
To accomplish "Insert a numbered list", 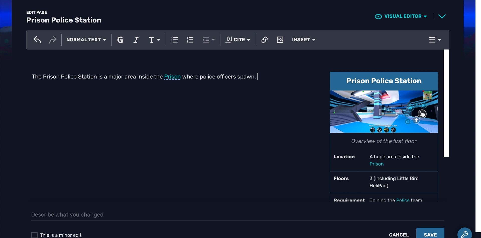I will [190, 39].
